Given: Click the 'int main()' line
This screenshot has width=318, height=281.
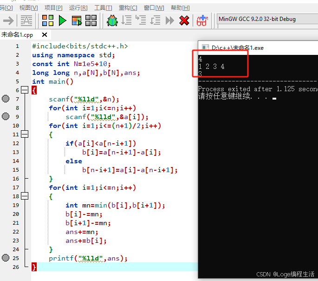Looking at the screenshot, I should pyautogui.click(x=52, y=82).
